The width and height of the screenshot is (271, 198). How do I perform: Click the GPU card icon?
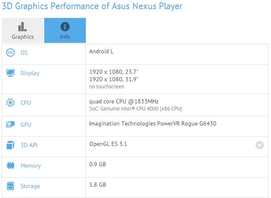coord(11,124)
